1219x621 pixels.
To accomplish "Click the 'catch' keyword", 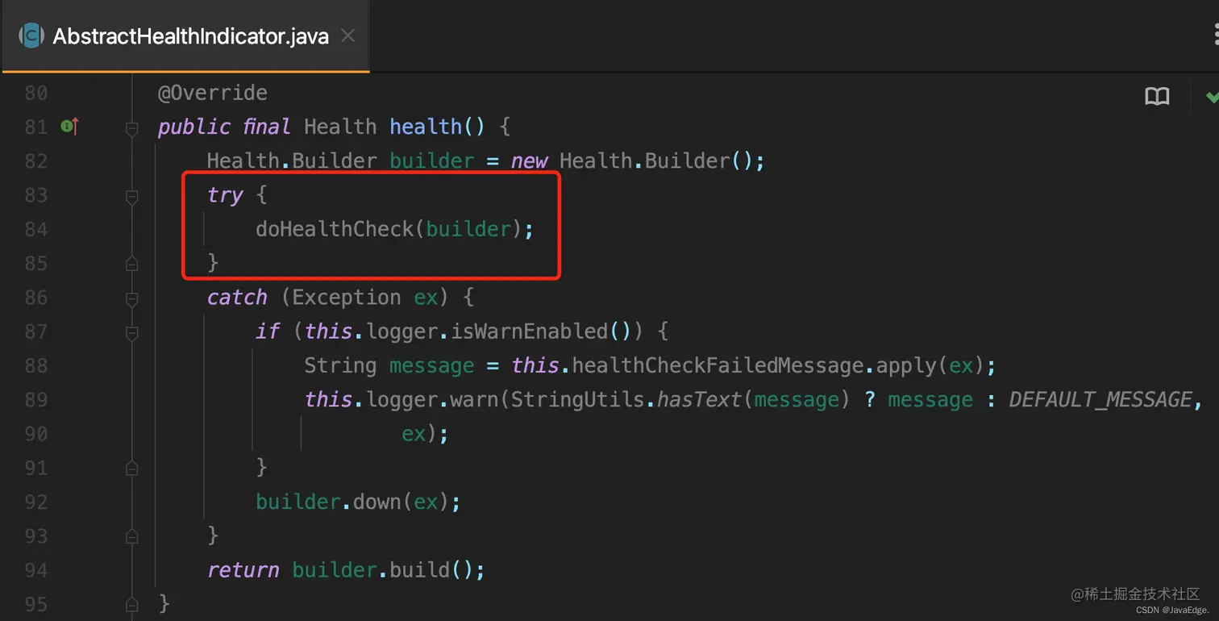I will [x=237, y=298].
